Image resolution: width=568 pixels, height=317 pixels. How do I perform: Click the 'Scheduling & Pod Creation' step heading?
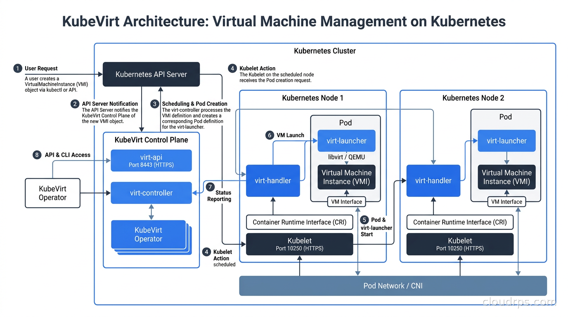tap(194, 104)
